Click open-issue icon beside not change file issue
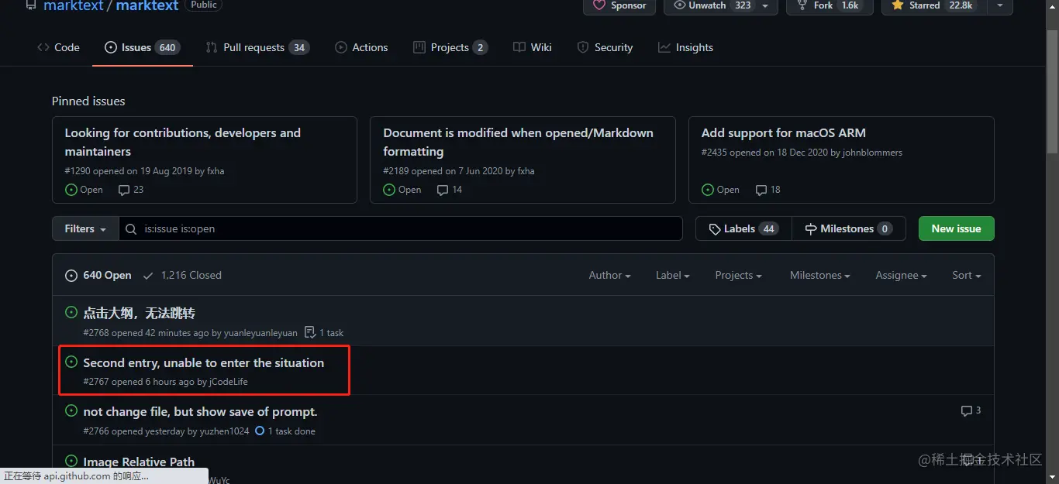Viewport: 1059px width, 484px height. click(71, 410)
